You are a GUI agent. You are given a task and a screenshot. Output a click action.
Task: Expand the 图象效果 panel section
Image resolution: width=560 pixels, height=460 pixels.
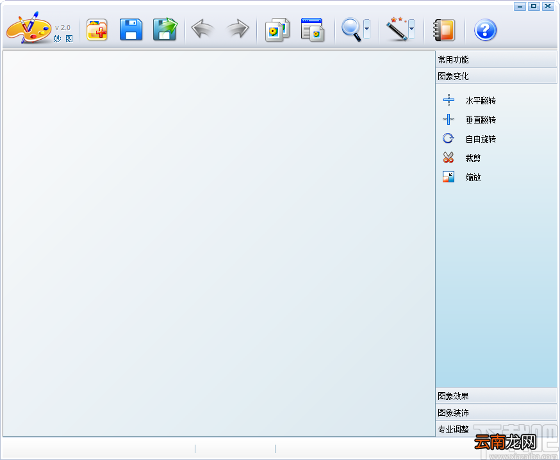pos(496,396)
